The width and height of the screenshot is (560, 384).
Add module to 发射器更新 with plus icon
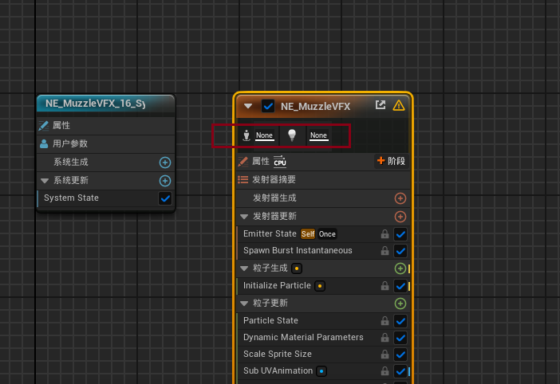pos(400,217)
